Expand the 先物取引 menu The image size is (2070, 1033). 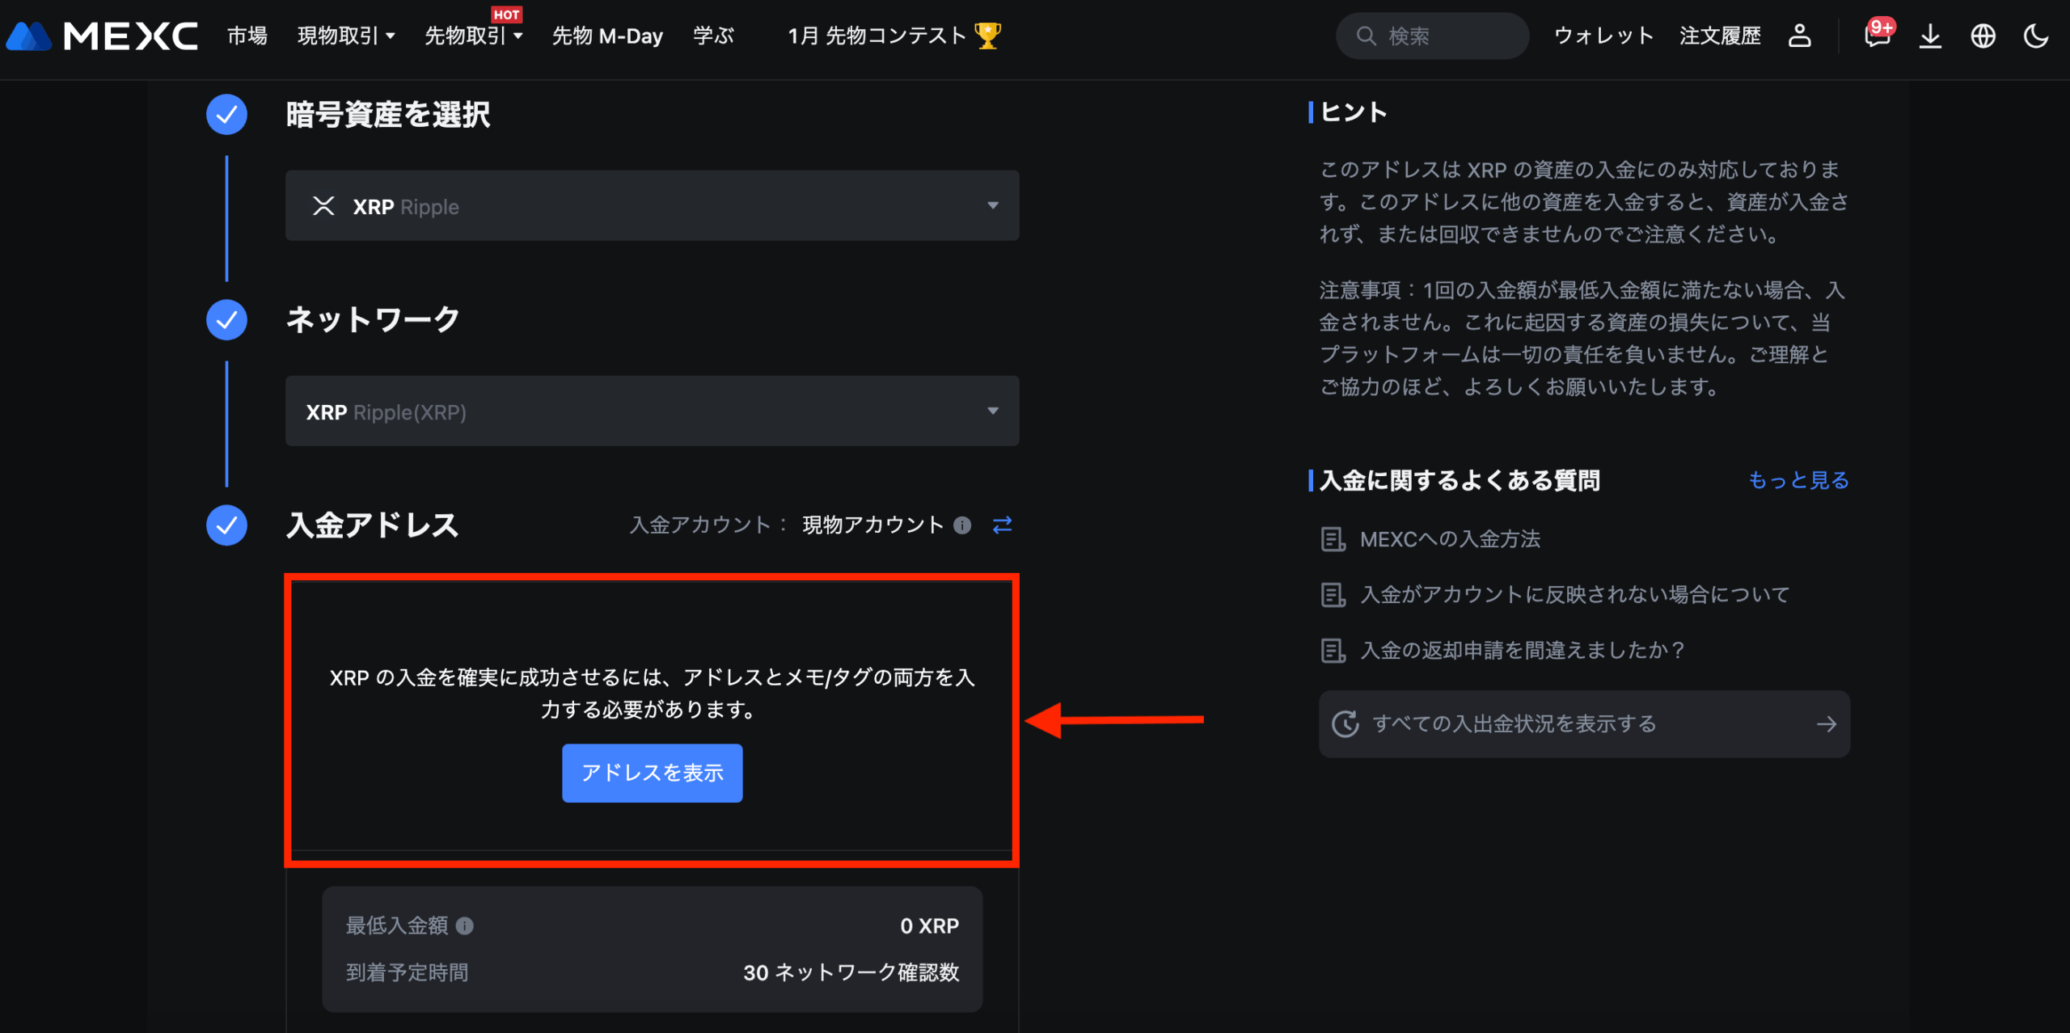coord(474,36)
